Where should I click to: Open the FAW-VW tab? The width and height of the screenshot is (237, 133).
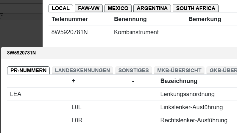pyautogui.click(x=89, y=8)
